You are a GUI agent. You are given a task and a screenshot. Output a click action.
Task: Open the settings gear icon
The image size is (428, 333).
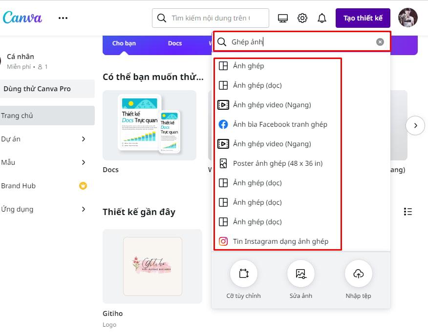click(302, 18)
